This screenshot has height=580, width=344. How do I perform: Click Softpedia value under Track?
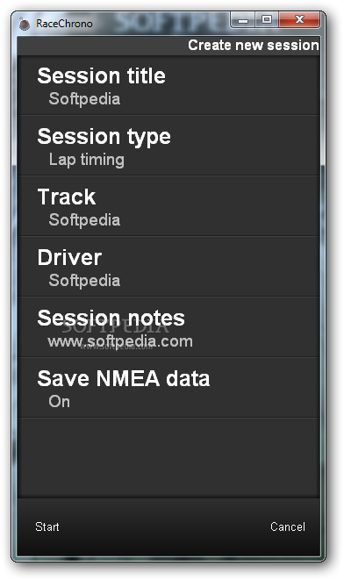point(84,219)
